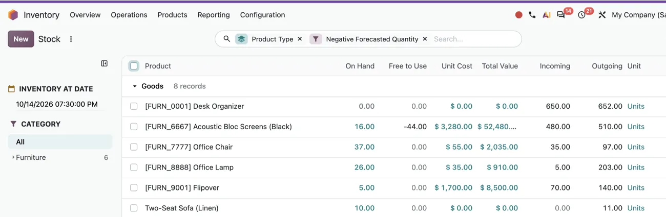Sort by the Outgoing column header
Screen dimensions: 666x217
(x=607, y=66)
